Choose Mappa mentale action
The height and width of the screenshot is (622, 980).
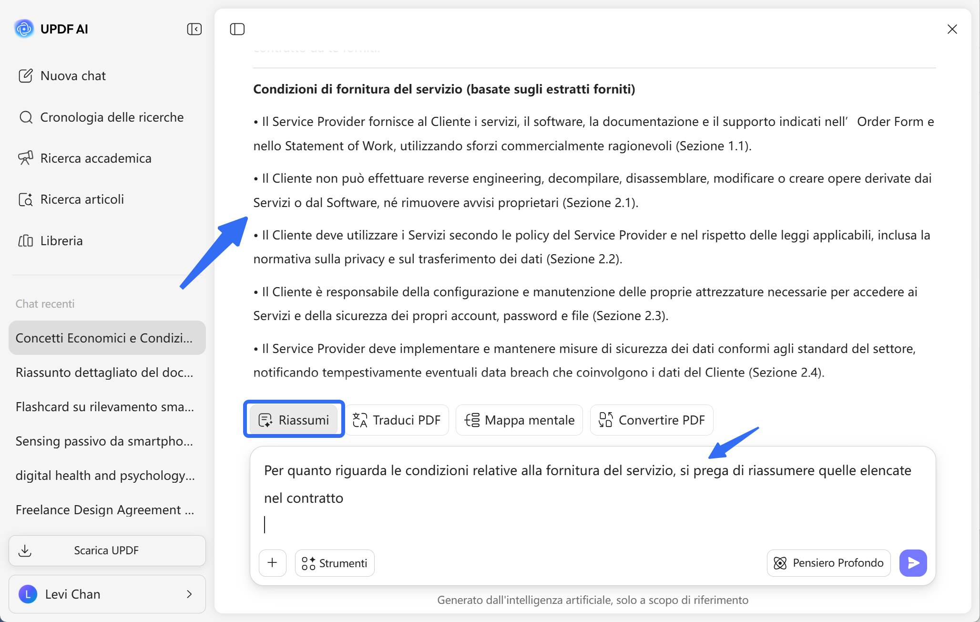pos(519,420)
